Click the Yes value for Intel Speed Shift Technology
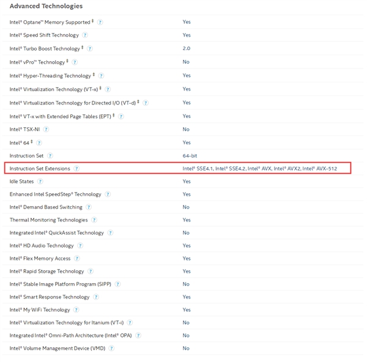367x362 pixels. point(187,35)
